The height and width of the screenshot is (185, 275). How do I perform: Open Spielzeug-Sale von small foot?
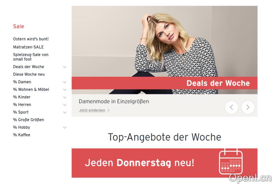coord(31,57)
